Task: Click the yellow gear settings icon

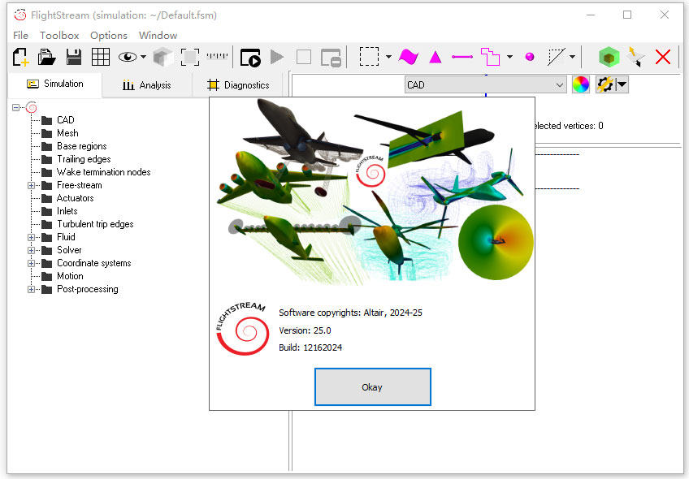Action: [605, 84]
